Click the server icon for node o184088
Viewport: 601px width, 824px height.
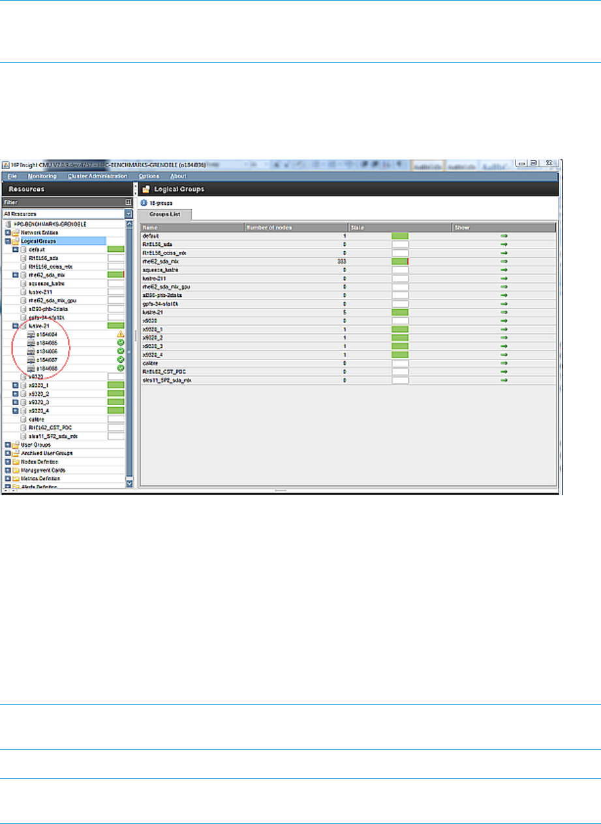point(31,368)
